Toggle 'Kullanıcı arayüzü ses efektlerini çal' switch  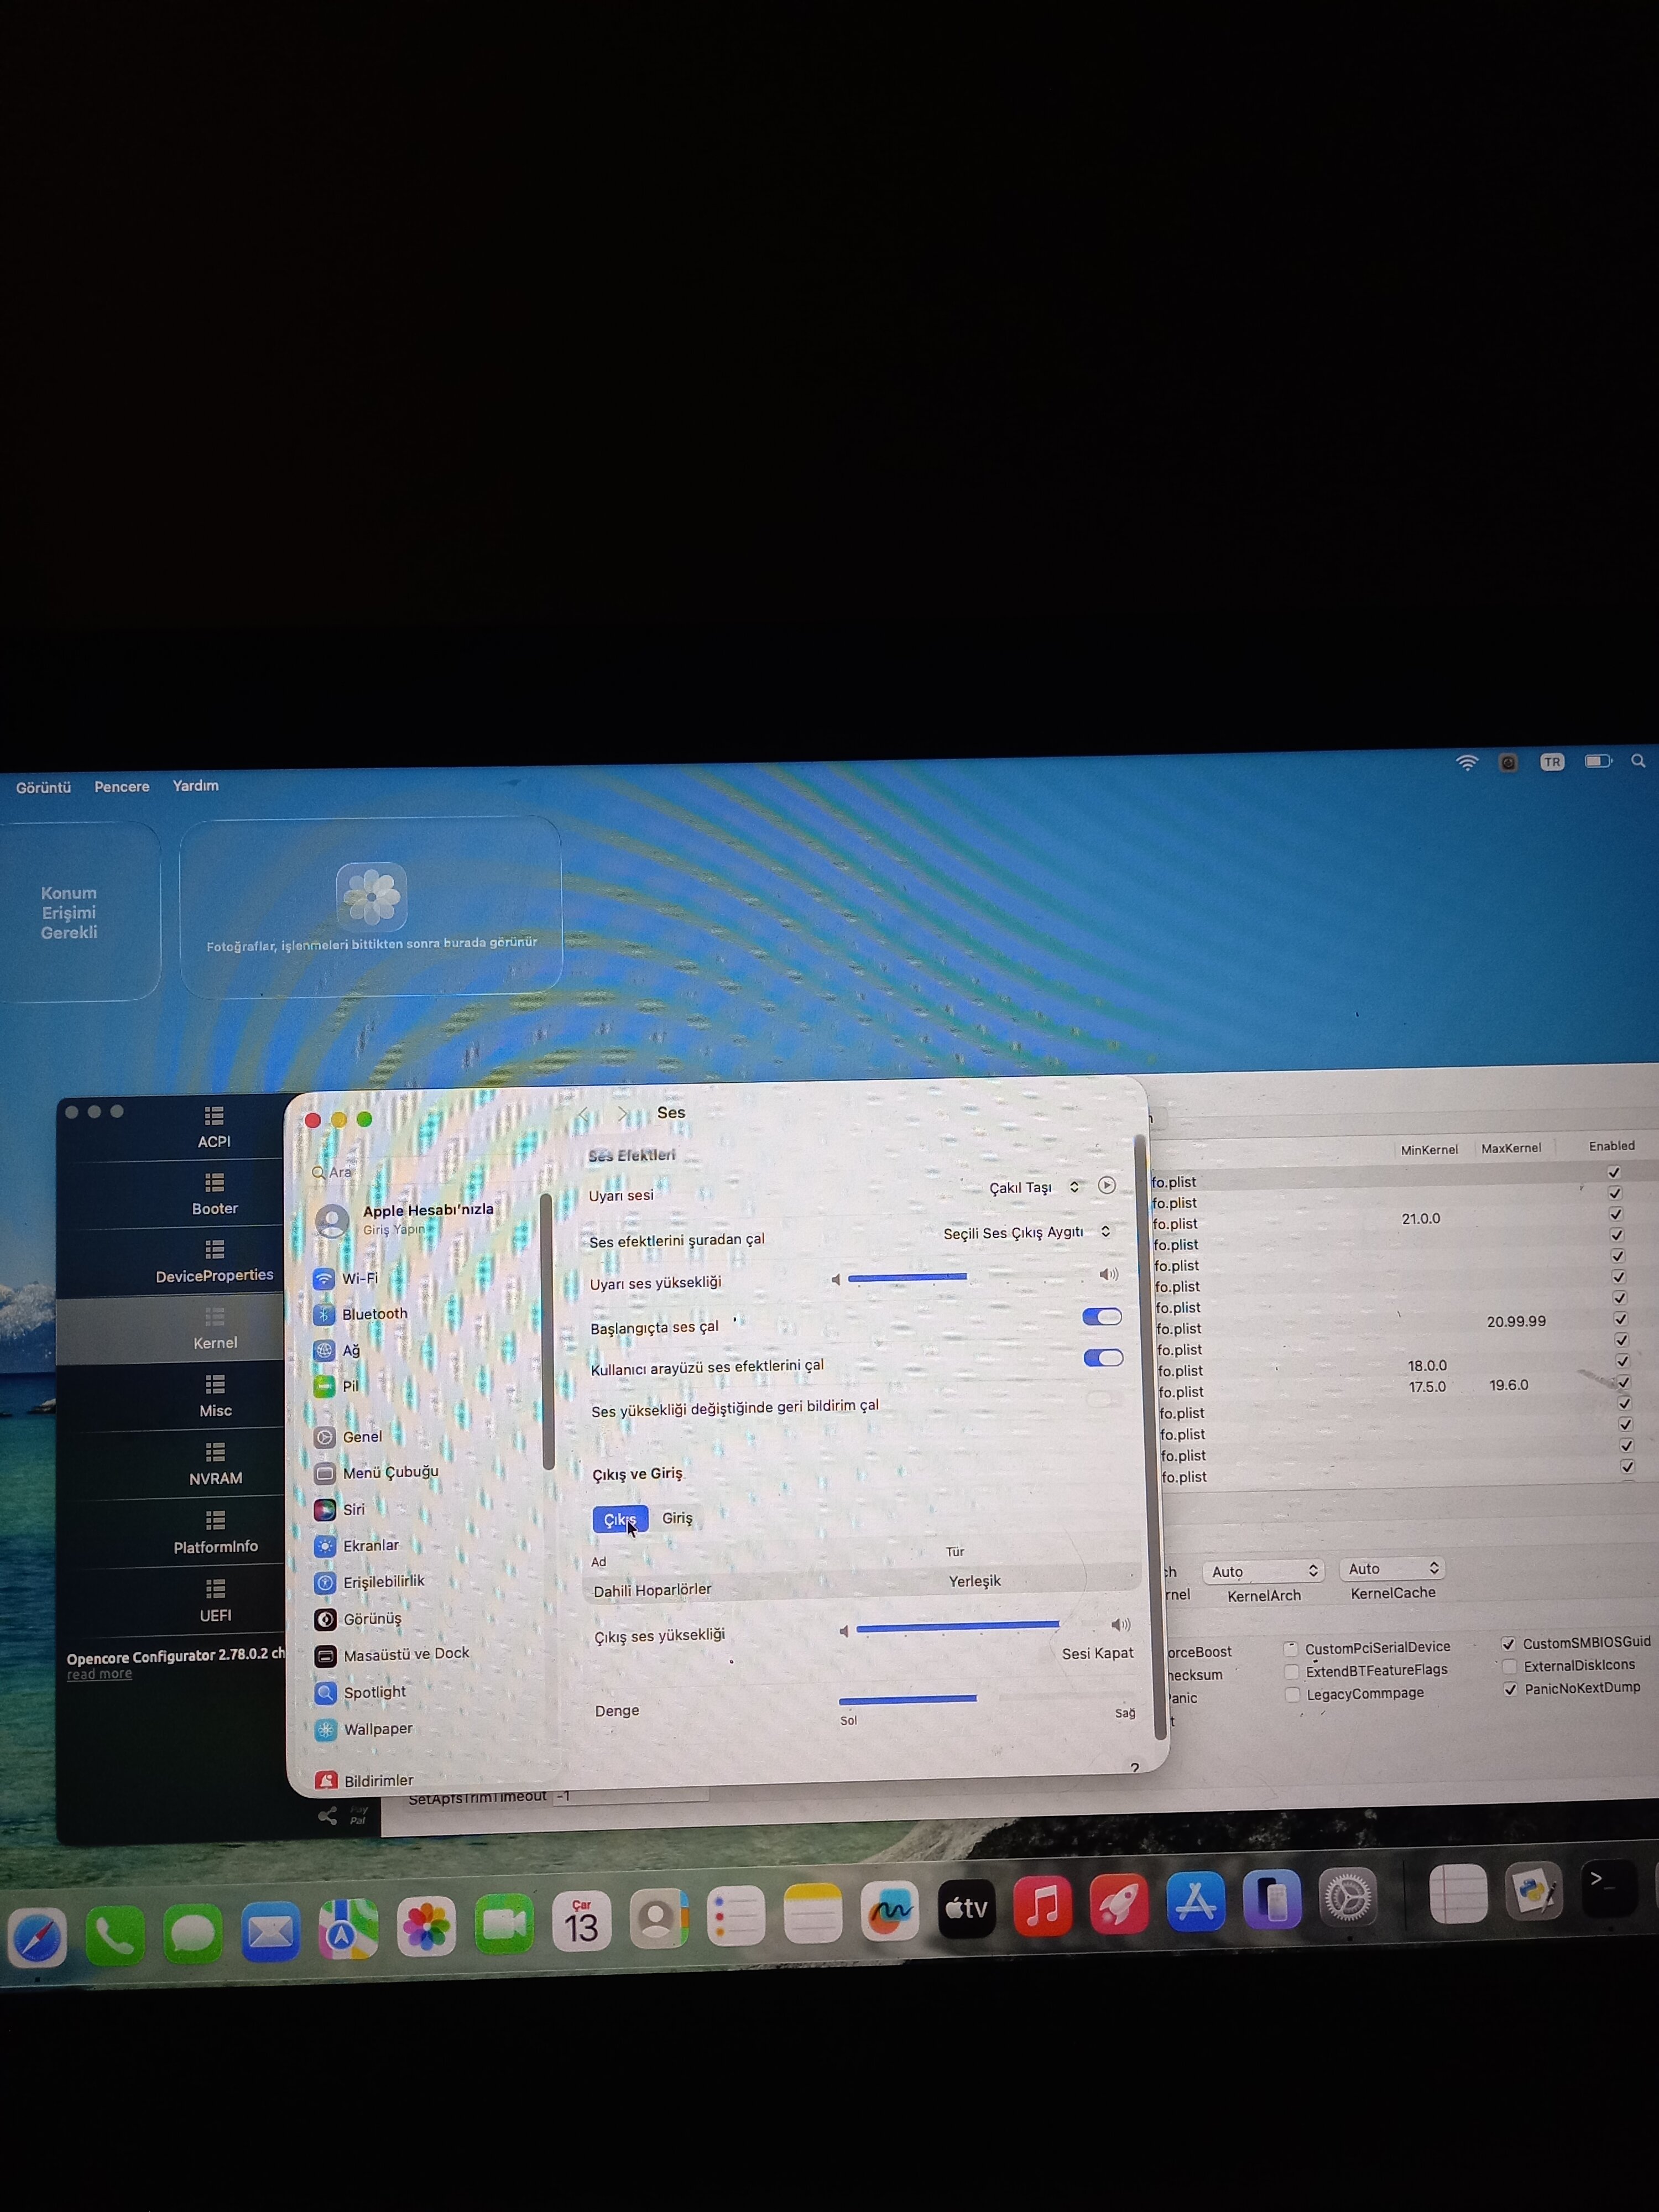[x=1103, y=1358]
